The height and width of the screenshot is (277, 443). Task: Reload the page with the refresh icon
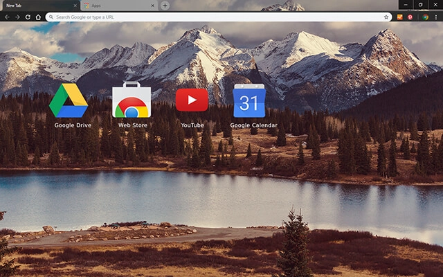click(28, 17)
